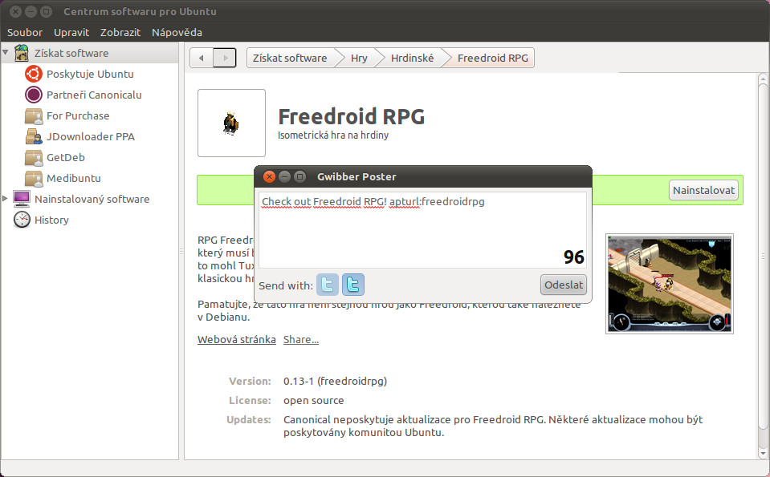
Task: Toggle the brighter Twitter account in Gwibber Poster
Action: pyautogui.click(x=353, y=285)
